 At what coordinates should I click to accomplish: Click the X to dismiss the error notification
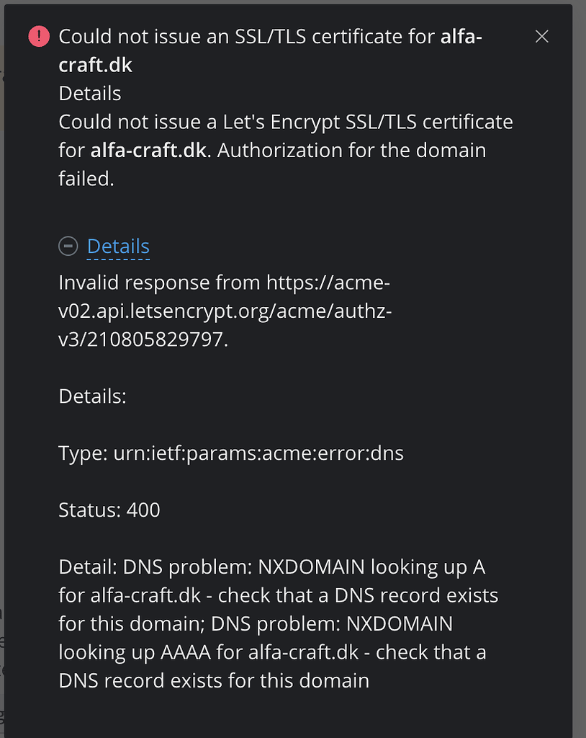[x=541, y=36]
